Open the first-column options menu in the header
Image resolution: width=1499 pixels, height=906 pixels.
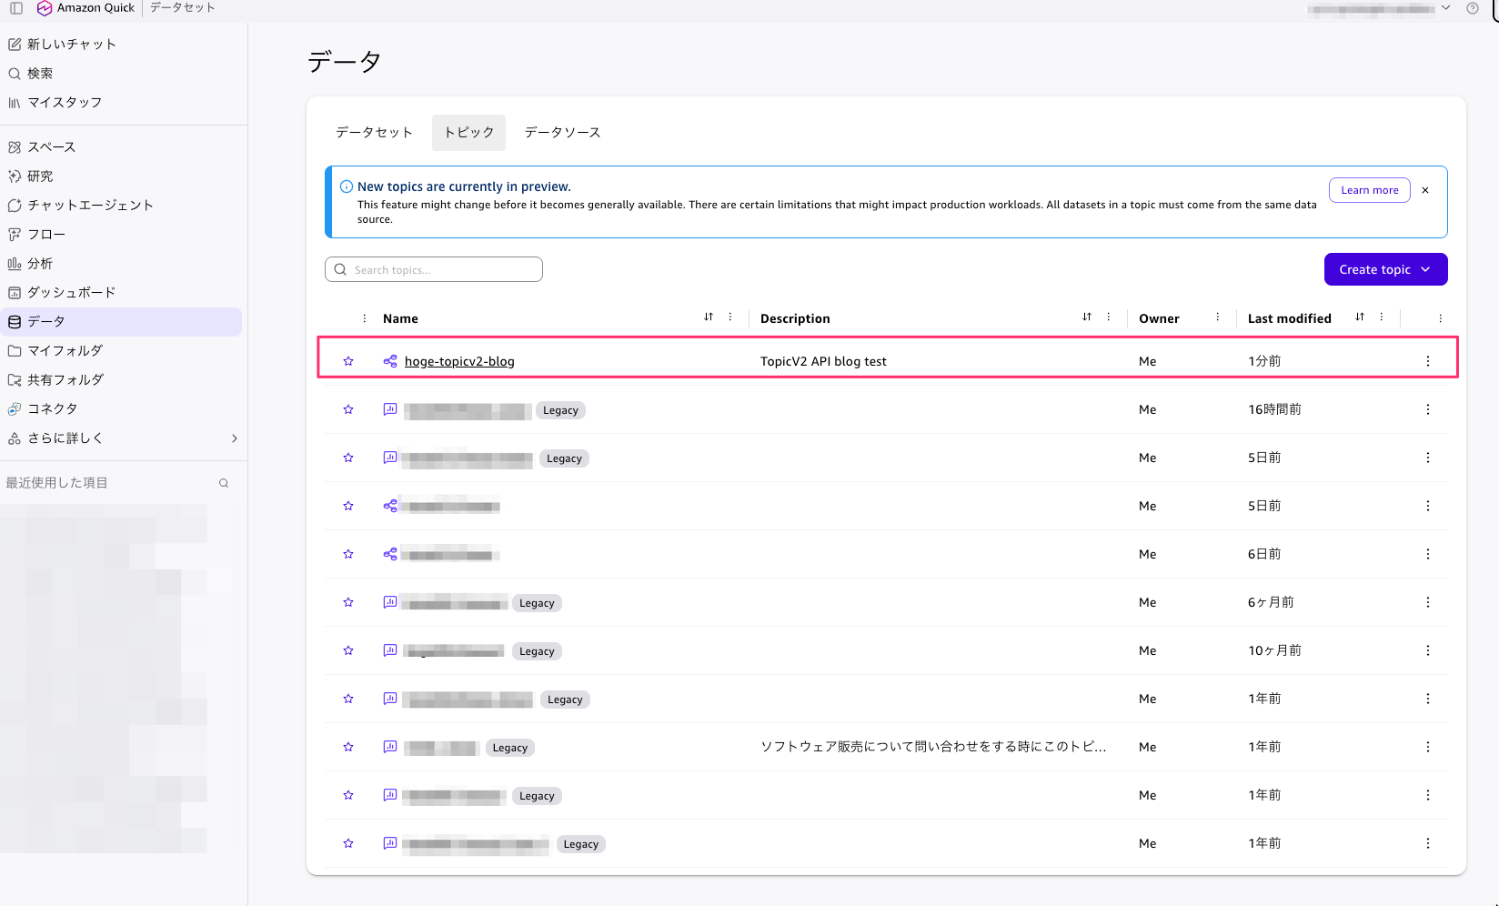tap(365, 318)
